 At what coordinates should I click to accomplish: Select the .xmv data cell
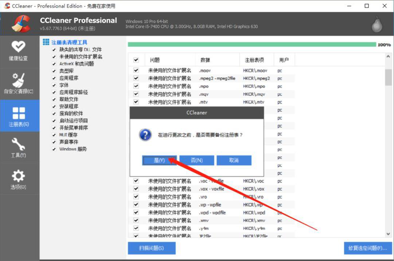204,221
